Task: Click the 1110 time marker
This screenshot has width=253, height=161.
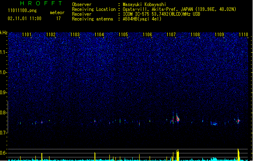Action: point(243,35)
